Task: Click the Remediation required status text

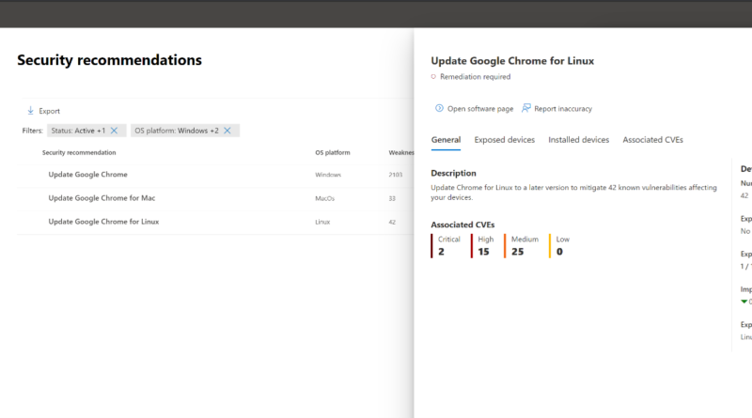Action: [x=476, y=77]
